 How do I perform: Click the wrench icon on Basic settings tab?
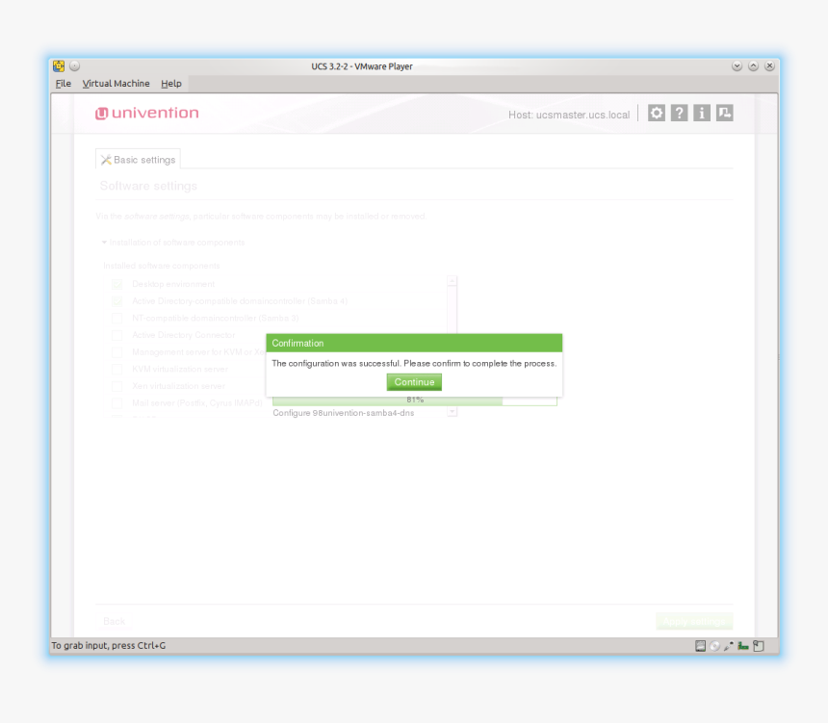[x=106, y=160]
